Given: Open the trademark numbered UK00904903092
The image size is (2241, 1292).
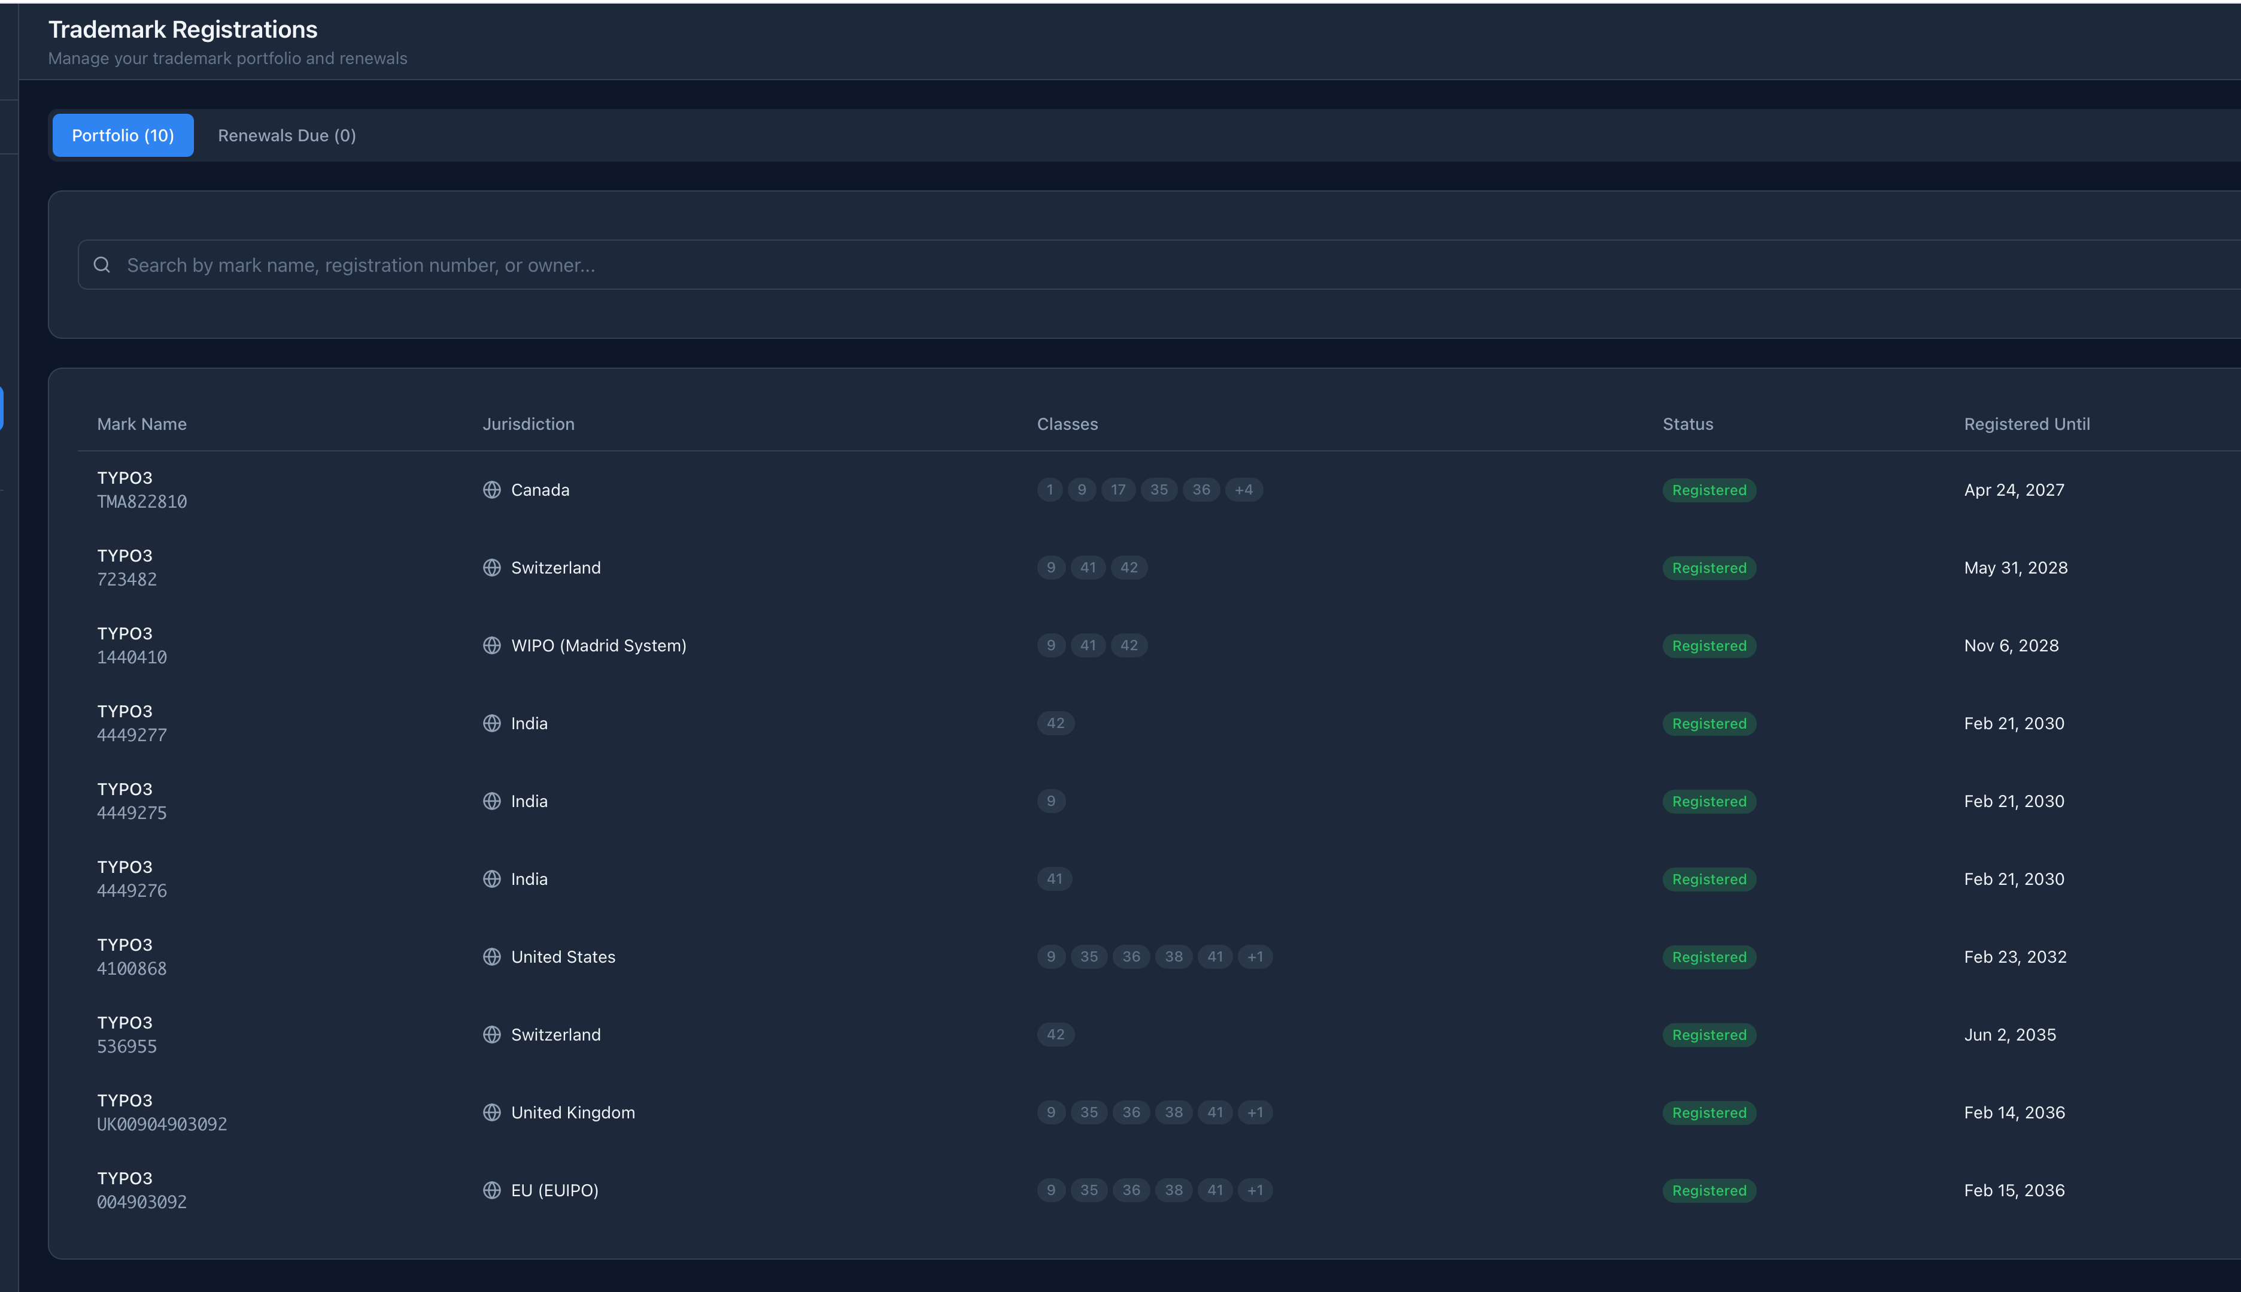Looking at the screenshot, I should point(162,1124).
